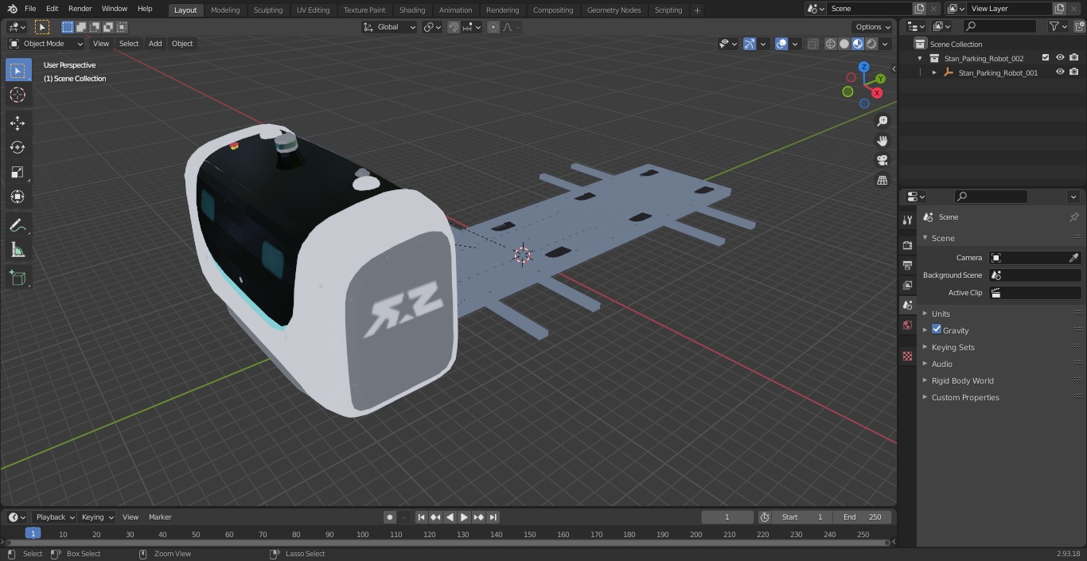Disable Stan_Parking_Robot_001 in renders
The width and height of the screenshot is (1087, 561).
(1074, 72)
